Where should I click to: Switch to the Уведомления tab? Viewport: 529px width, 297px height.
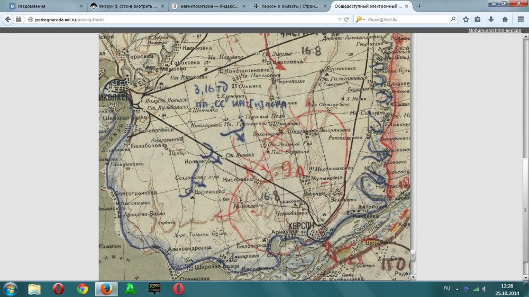pyautogui.click(x=42, y=6)
